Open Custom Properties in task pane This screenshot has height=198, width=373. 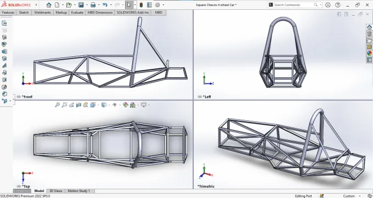point(369,60)
